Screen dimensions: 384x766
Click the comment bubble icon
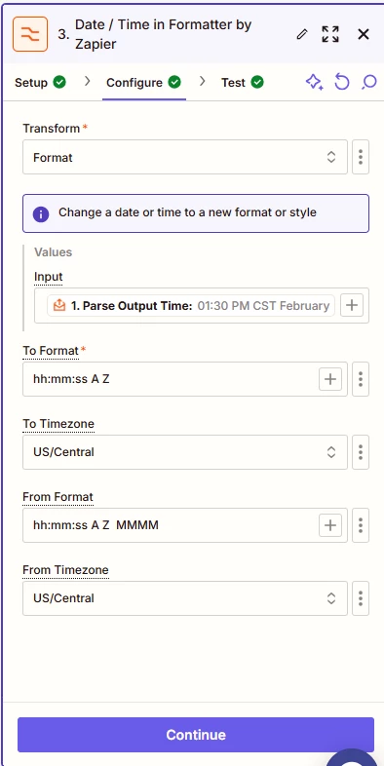point(369,82)
